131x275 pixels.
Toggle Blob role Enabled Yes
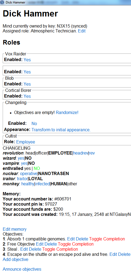(x=27, y=84)
